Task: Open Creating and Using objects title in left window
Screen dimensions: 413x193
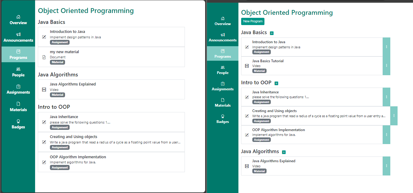Action: coord(74,137)
